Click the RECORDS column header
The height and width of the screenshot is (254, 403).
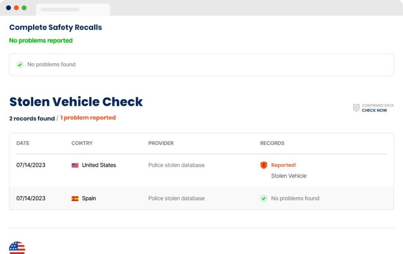(x=272, y=143)
